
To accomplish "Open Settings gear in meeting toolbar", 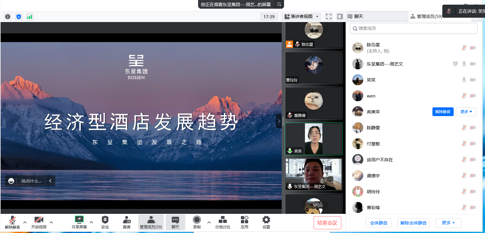I will tap(266, 222).
